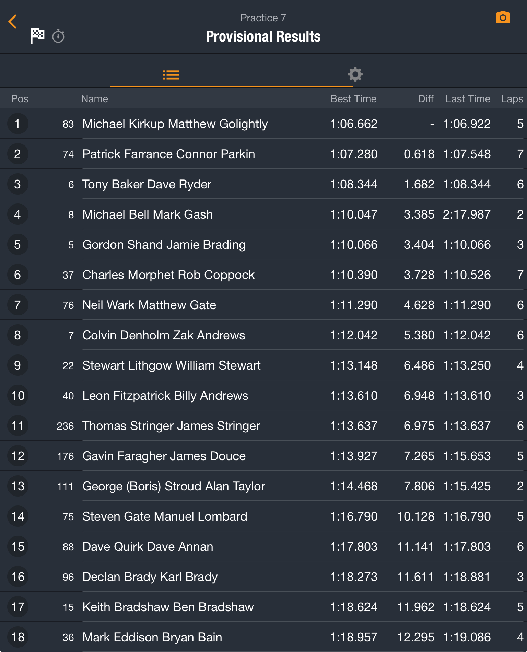Select the Pos column header
This screenshot has height=652, width=527.
tap(20, 99)
